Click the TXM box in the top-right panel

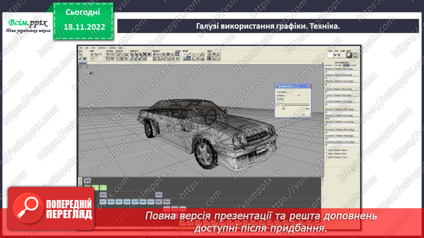point(343,55)
